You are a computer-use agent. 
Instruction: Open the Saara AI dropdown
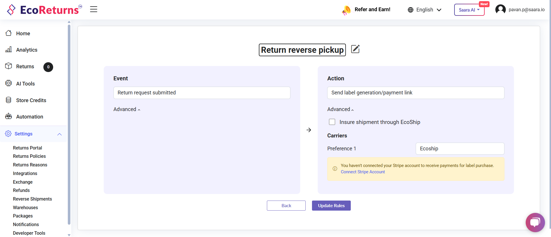469,10
